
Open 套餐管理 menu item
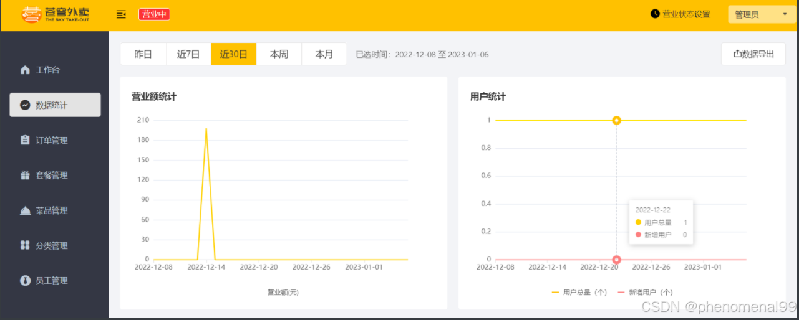coord(55,176)
